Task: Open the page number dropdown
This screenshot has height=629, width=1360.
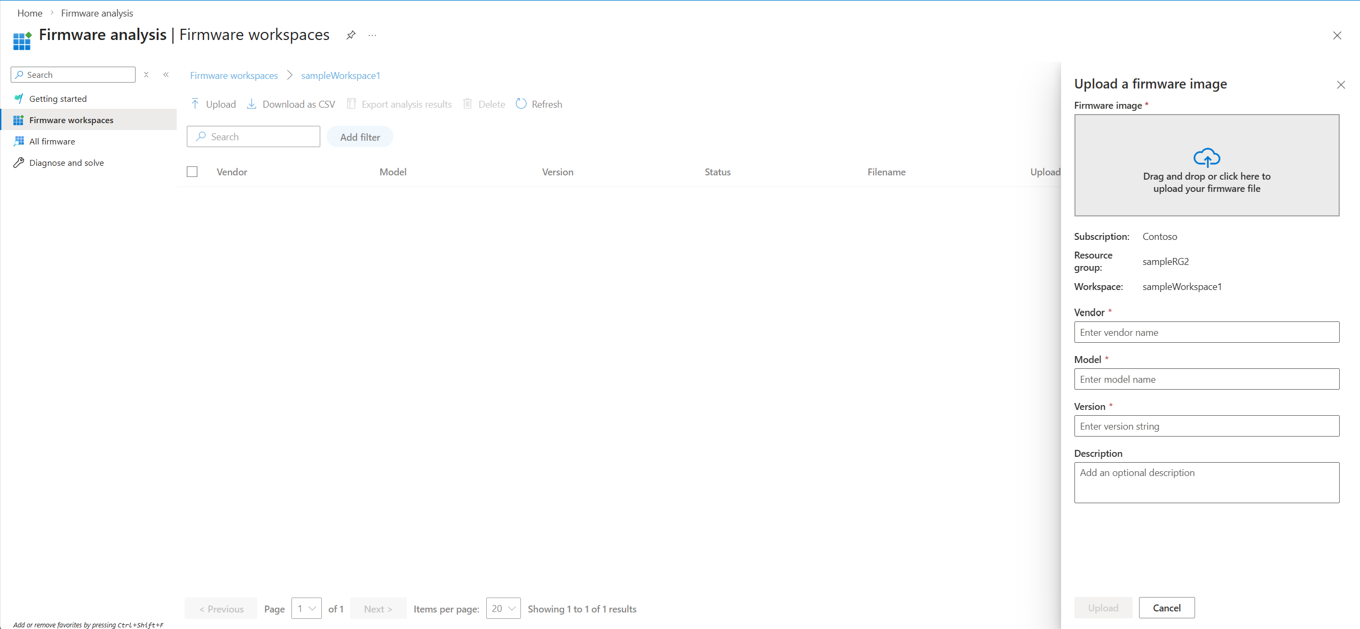Action: point(306,608)
